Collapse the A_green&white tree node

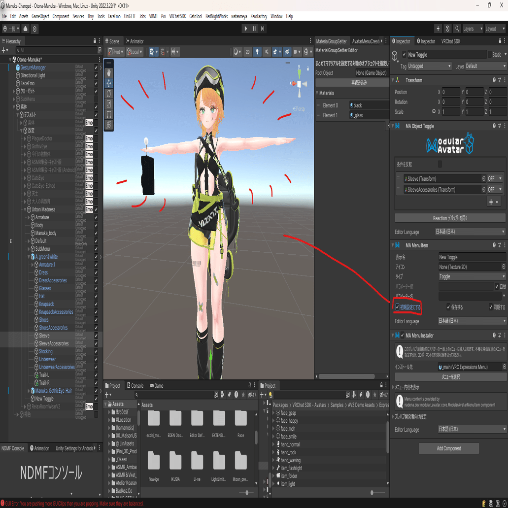click(29, 257)
